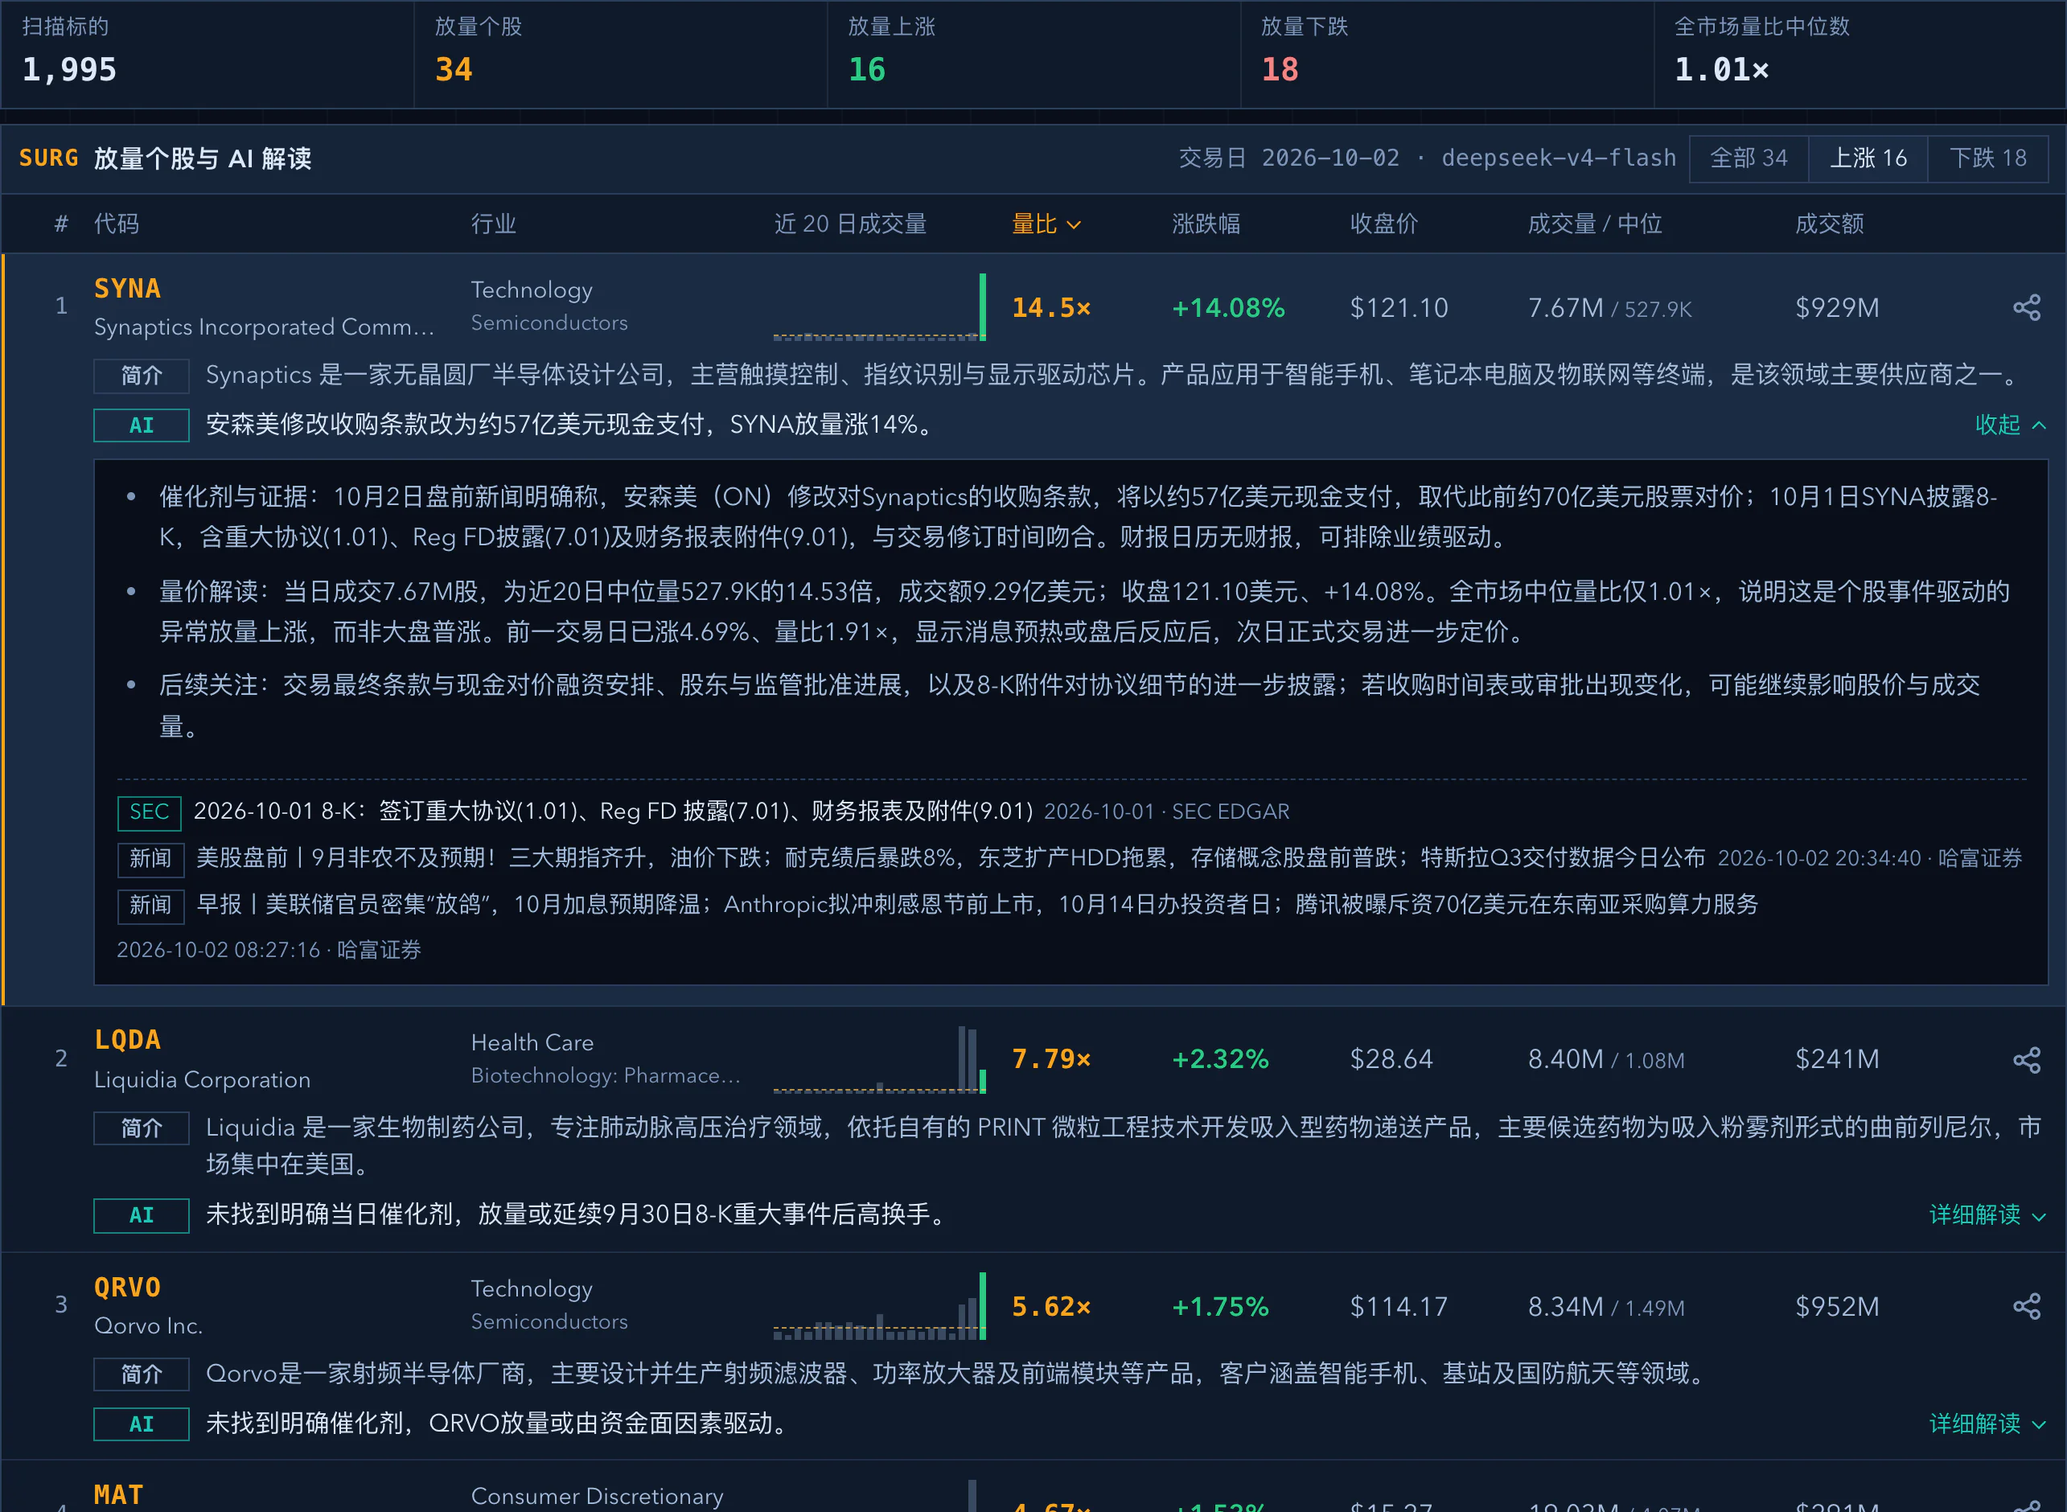
Task: Open the LQDA ticker link
Action: 127,1040
